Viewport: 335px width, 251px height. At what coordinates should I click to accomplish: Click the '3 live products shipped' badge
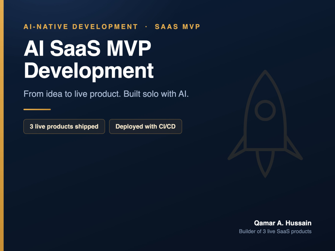[x=64, y=127]
